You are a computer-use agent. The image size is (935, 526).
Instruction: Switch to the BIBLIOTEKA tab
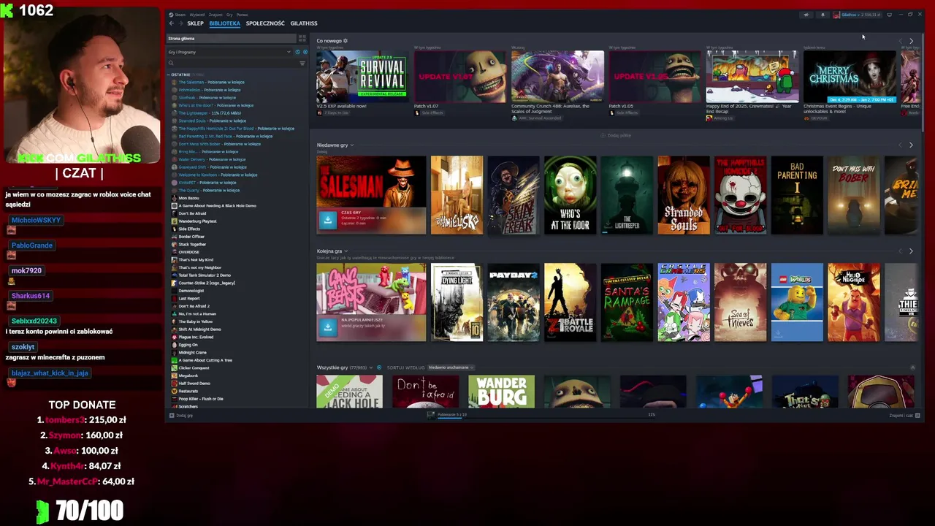click(224, 23)
